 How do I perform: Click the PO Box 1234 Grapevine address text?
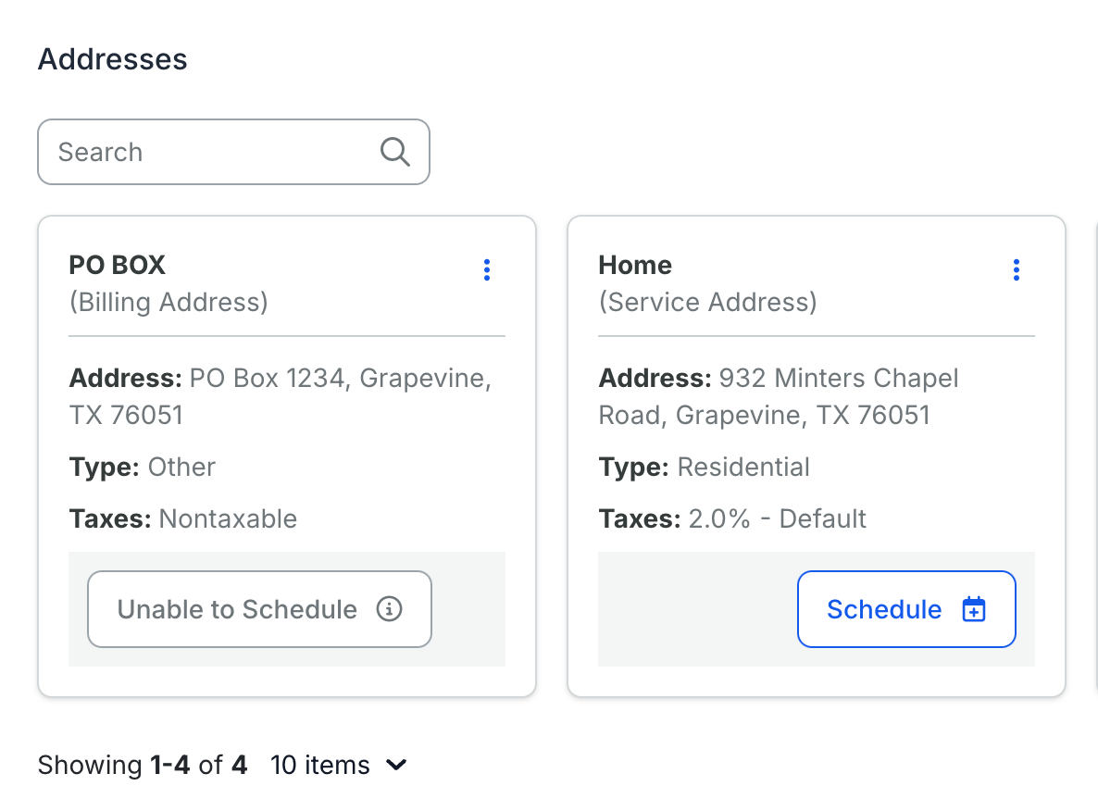click(x=281, y=396)
